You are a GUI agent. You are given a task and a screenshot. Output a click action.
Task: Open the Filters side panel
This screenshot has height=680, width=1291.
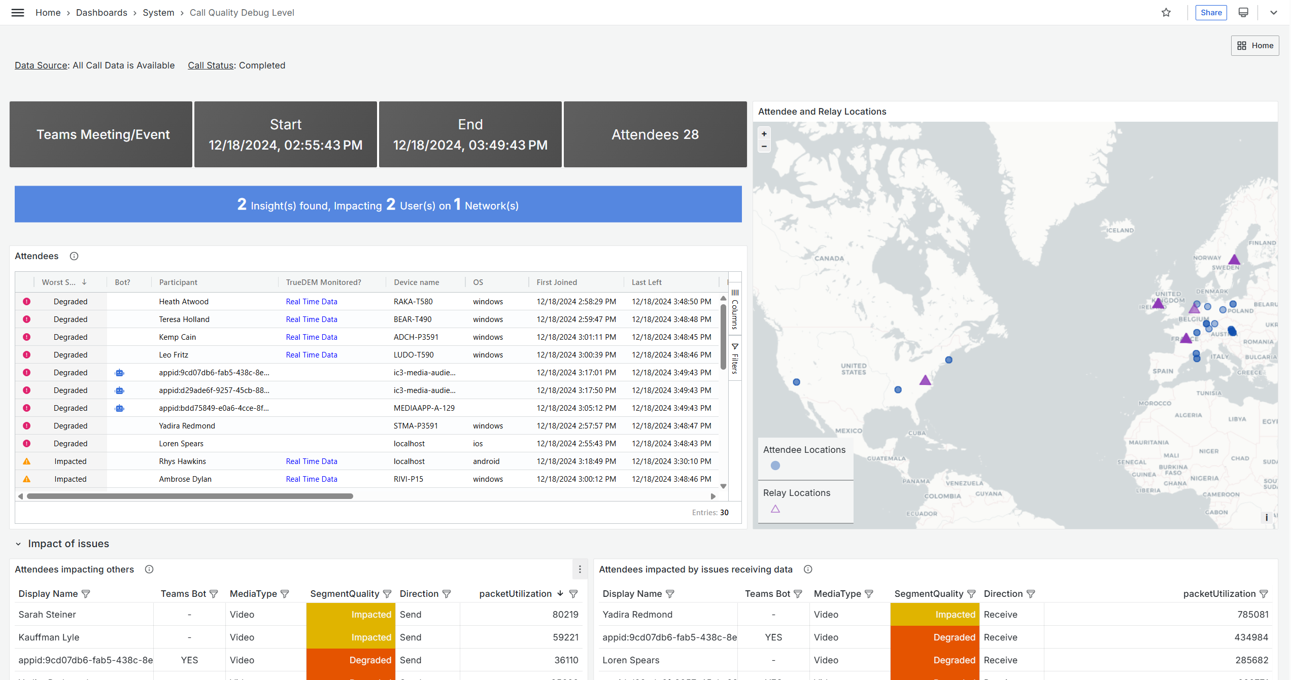pos(735,358)
